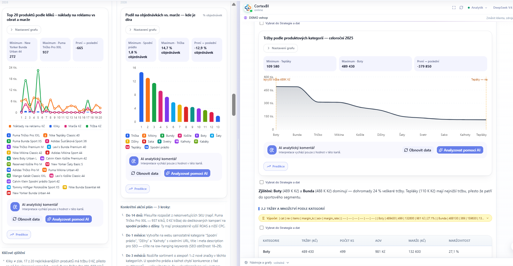Image resolution: width=513 pixels, height=266 pixels.
Task: Click the 'Změnit klienta, zdroje' link
Action: click(499, 18)
